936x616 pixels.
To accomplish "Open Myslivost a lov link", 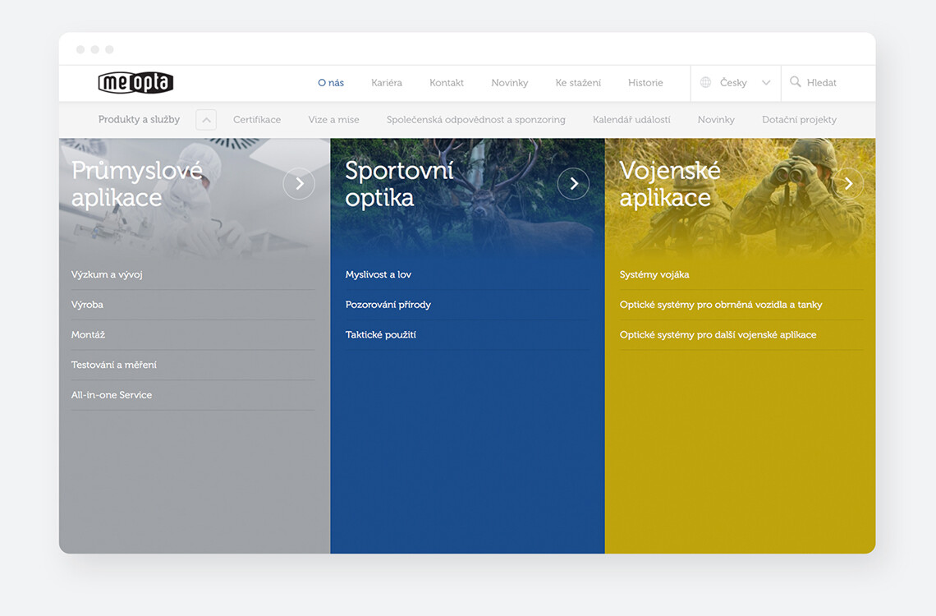I will click(379, 274).
